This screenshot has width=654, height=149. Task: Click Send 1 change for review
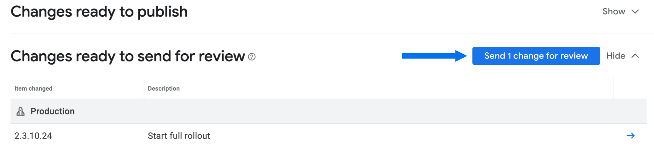[536, 56]
